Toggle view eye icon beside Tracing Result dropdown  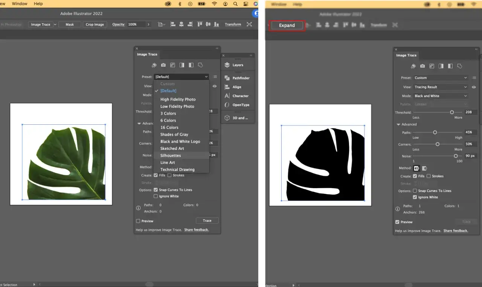[x=474, y=87]
